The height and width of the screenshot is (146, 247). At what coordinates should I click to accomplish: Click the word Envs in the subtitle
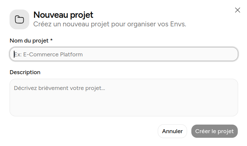[x=178, y=24]
